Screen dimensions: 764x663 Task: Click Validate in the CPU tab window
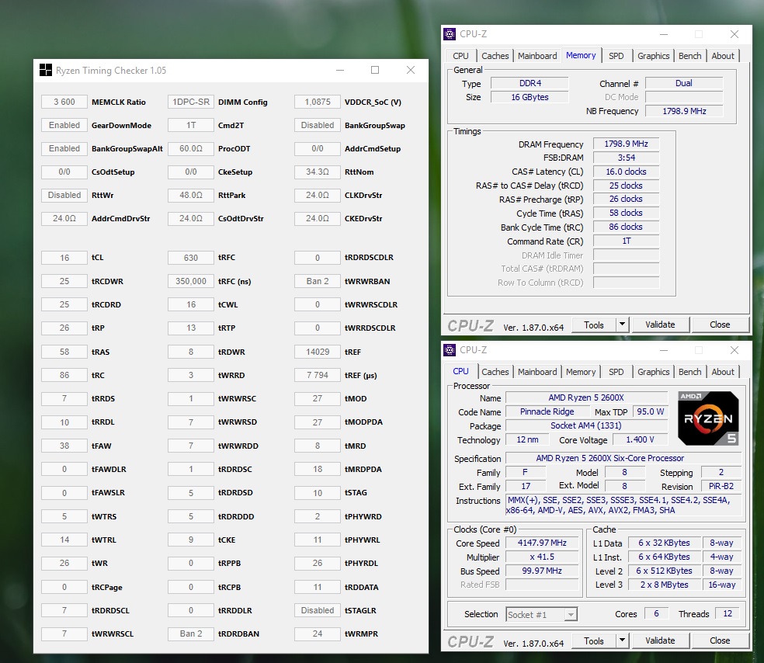[660, 640]
